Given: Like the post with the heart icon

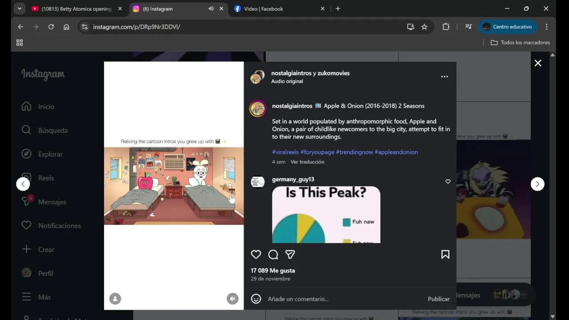Looking at the screenshot, I should point(256,254).
